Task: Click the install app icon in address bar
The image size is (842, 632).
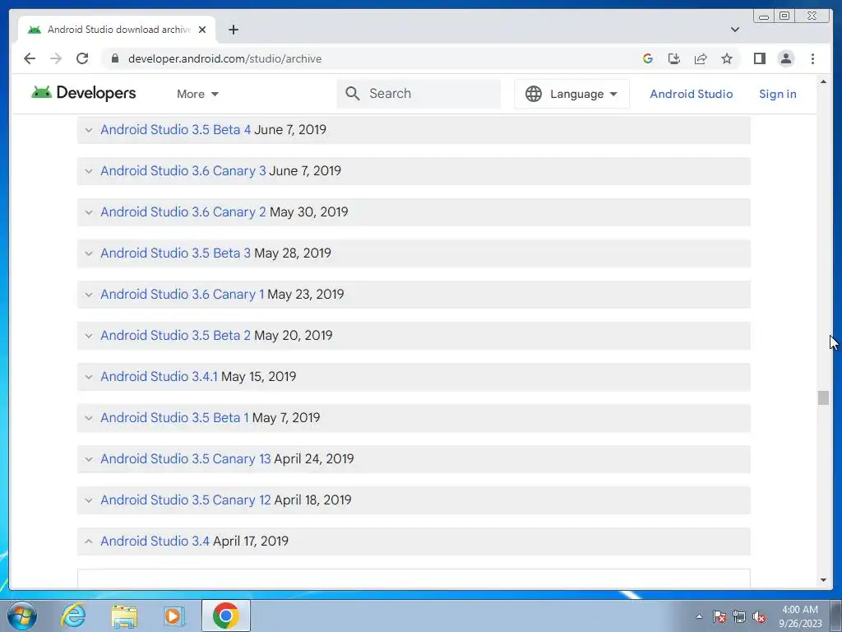Action: (674, 58)
